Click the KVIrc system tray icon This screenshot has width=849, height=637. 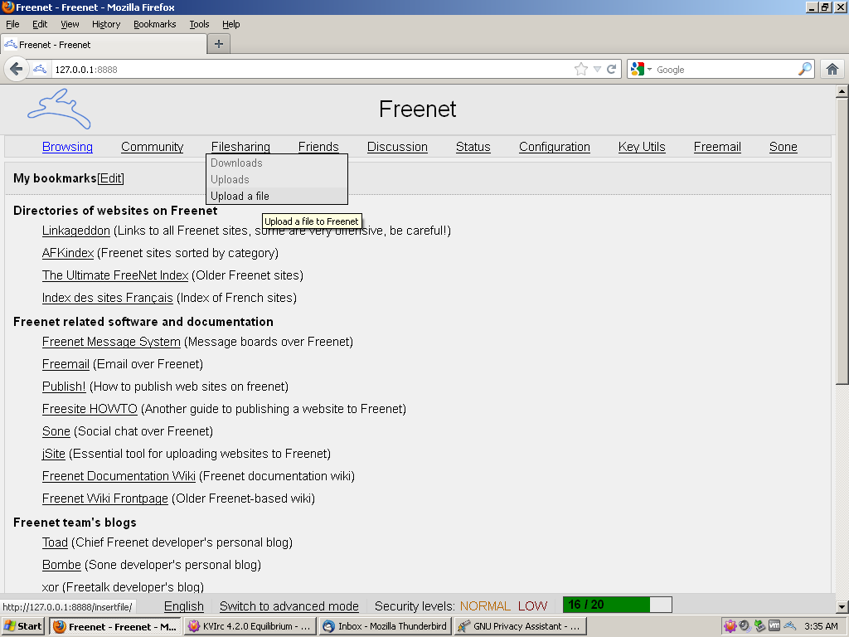pos(730,626)
